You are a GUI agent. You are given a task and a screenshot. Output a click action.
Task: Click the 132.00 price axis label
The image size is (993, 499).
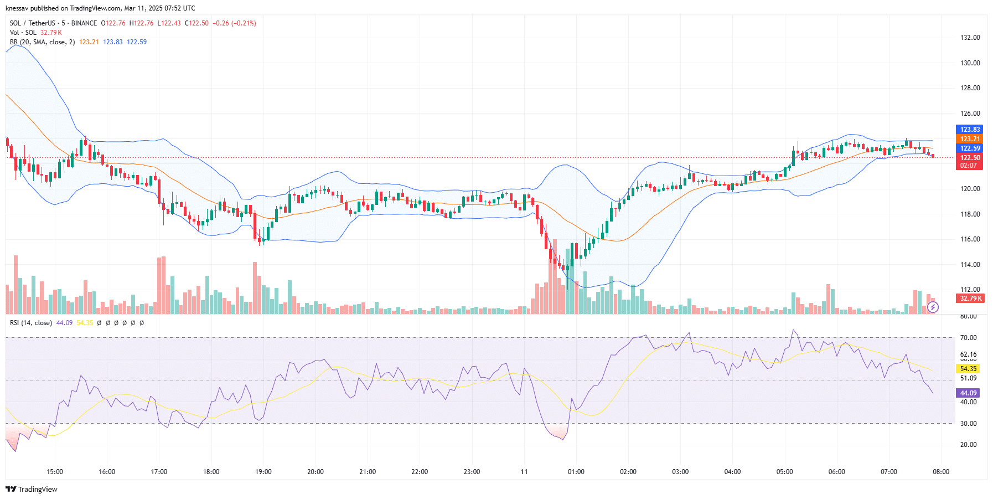coord(970,38)
